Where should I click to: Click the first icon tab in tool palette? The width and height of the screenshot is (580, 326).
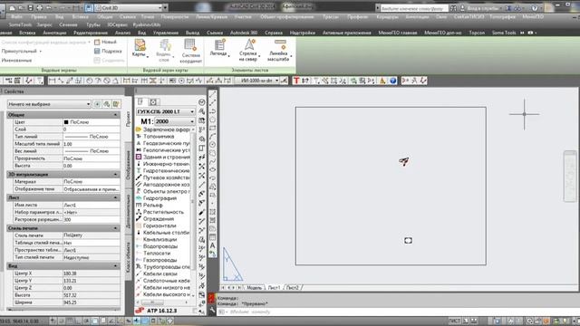point(140,101)
